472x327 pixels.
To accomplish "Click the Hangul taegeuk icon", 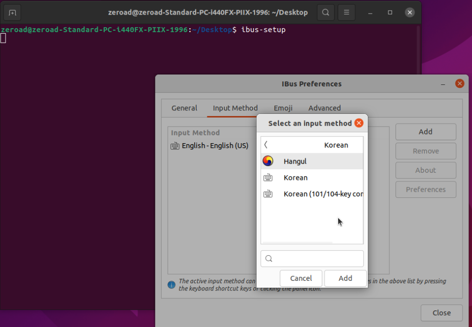I will [268, 161].
